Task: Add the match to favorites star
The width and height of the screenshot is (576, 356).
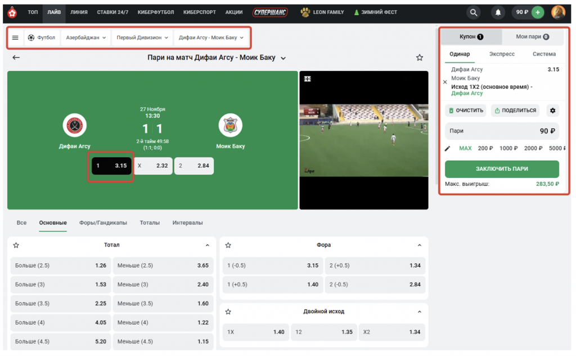Action: pyautogui.click(x=419, y=57)
